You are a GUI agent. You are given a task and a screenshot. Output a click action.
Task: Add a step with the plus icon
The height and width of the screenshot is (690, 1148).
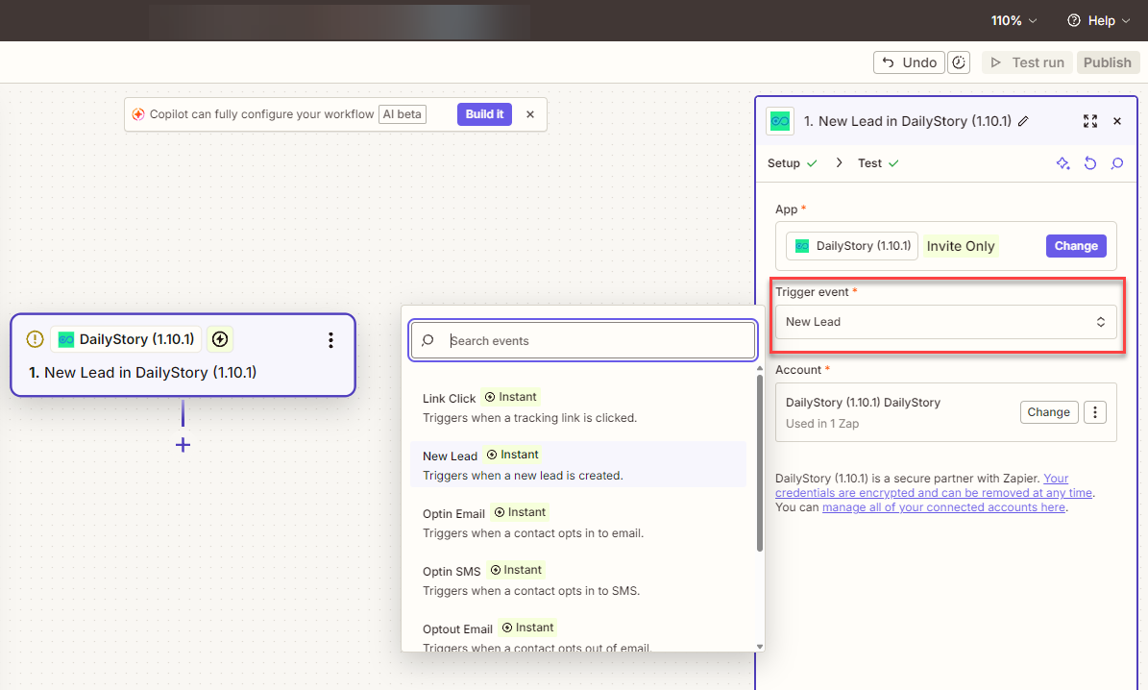pyautogui.click(x=183, y=445)
